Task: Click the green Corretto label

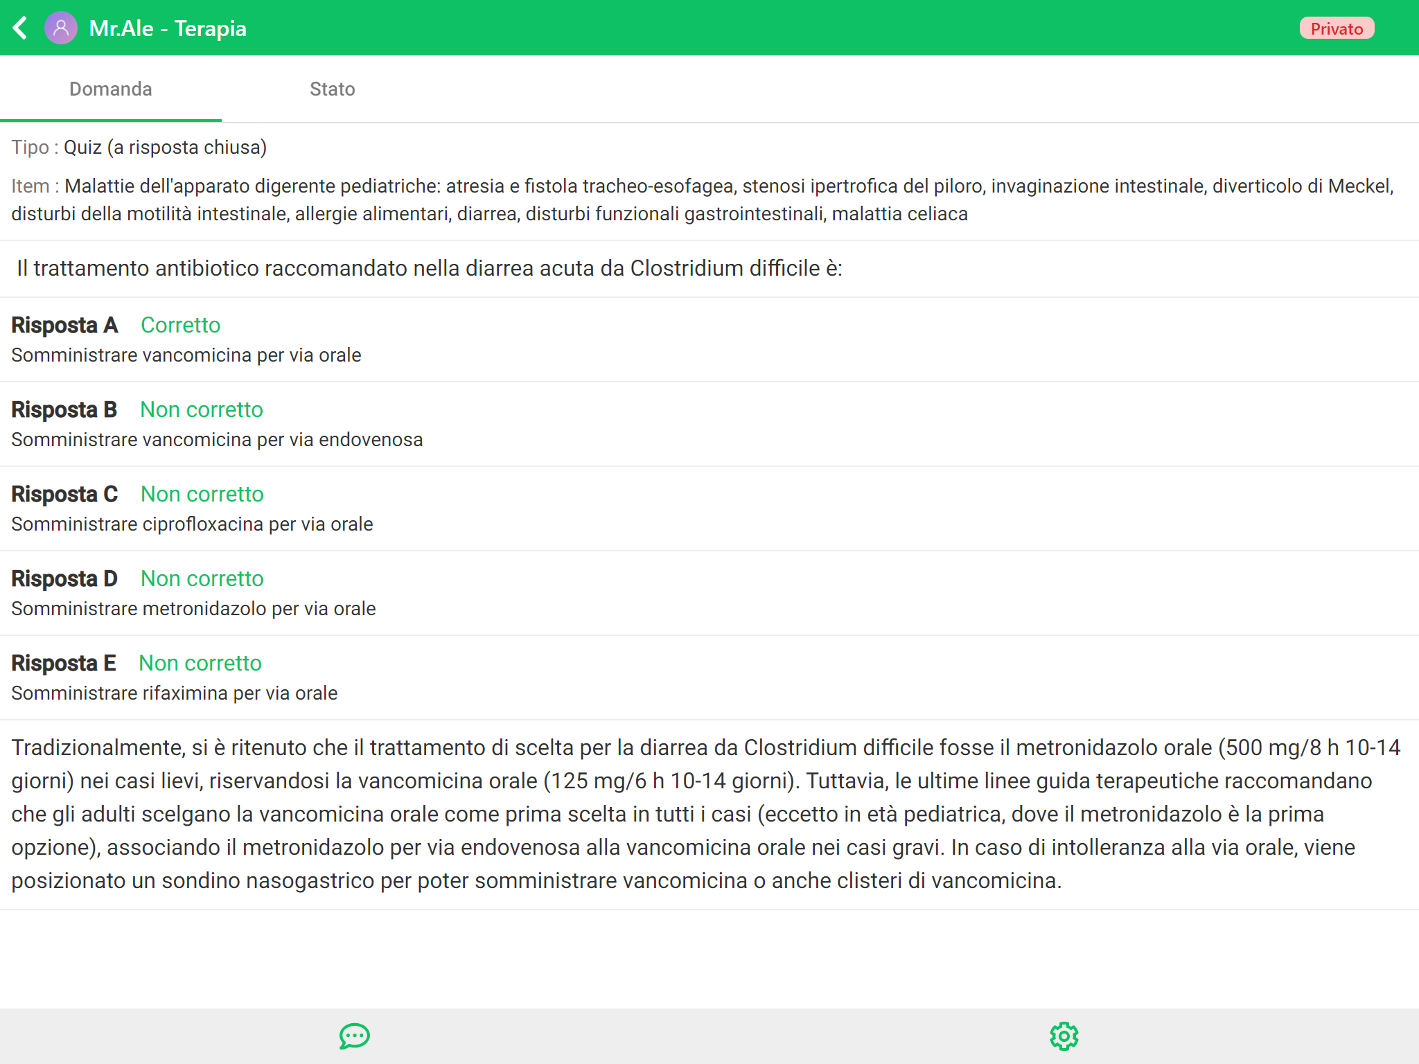Action: pos(180,325)
